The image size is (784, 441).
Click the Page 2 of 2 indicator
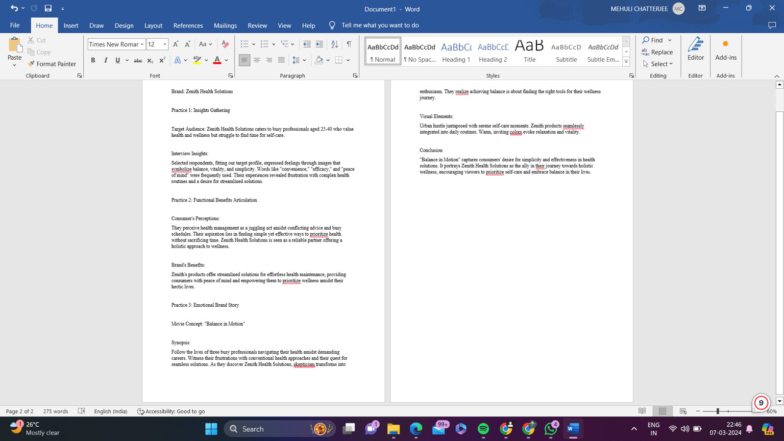(x=20, y=411)
